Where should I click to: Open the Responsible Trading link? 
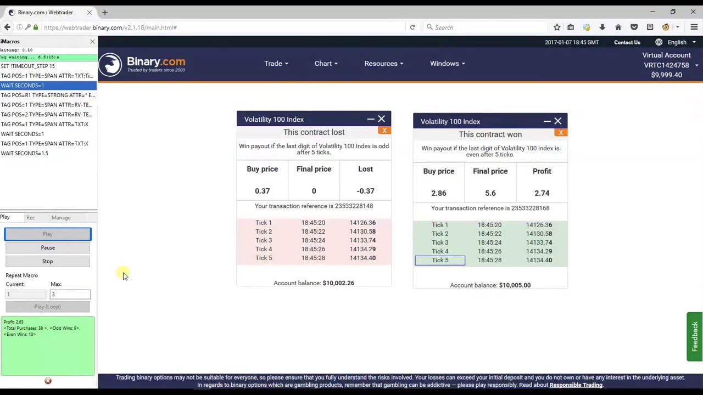(x=576, y=385)
